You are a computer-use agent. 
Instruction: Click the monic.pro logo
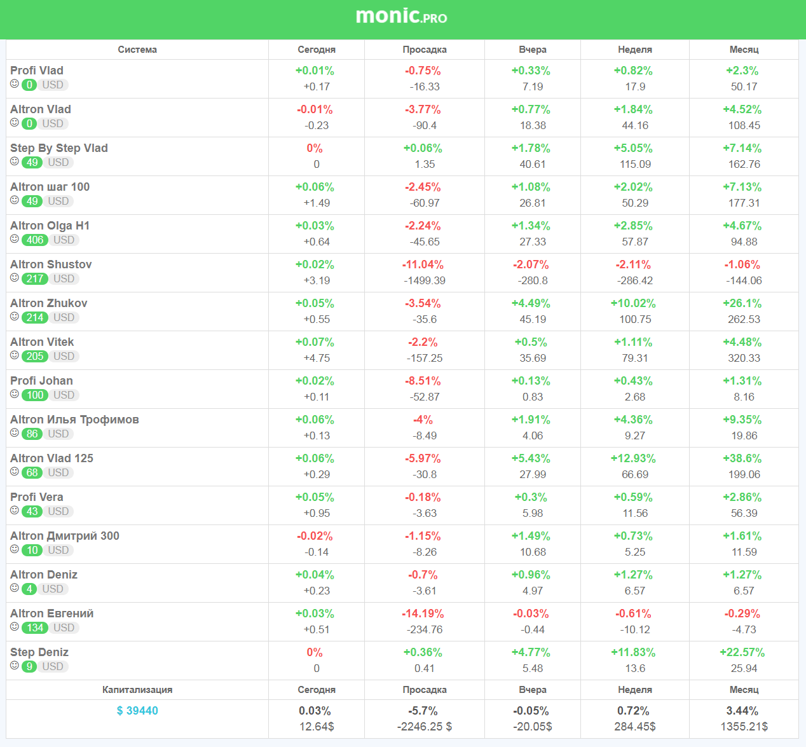click(x=401, y=16)
